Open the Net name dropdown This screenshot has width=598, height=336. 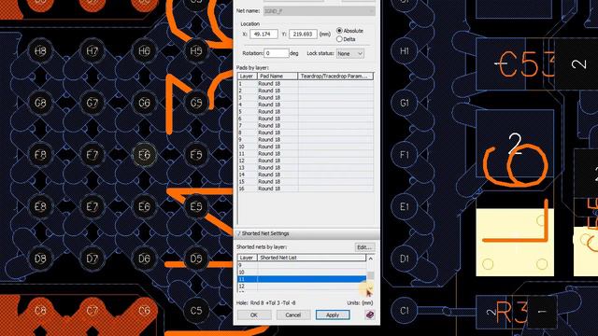coord(319,11)
